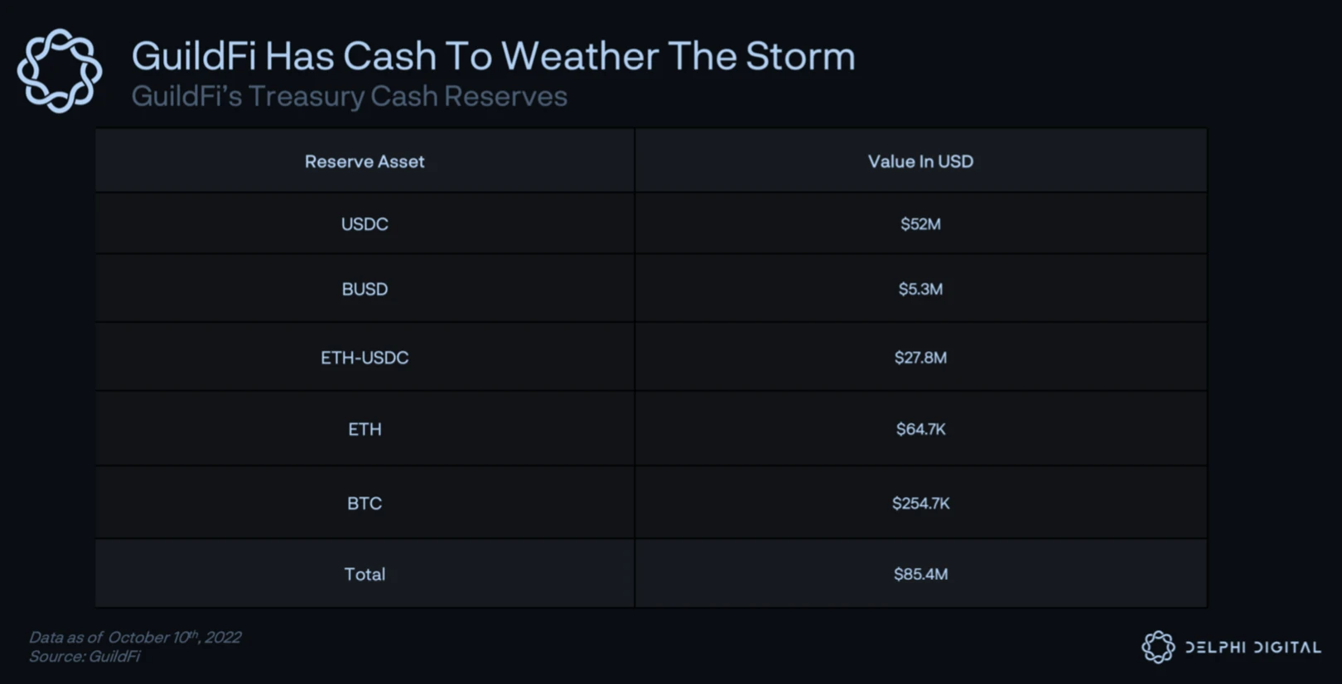The image size is (1342, 684).
Task: Select the $27.8M value cell
Action: point(920,358)
